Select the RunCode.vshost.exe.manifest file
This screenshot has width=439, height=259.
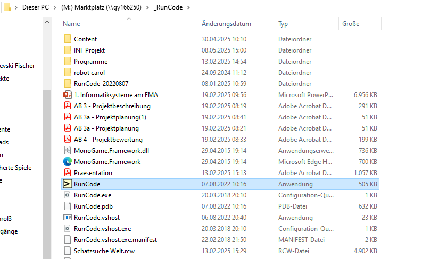(x=115, y=240)
